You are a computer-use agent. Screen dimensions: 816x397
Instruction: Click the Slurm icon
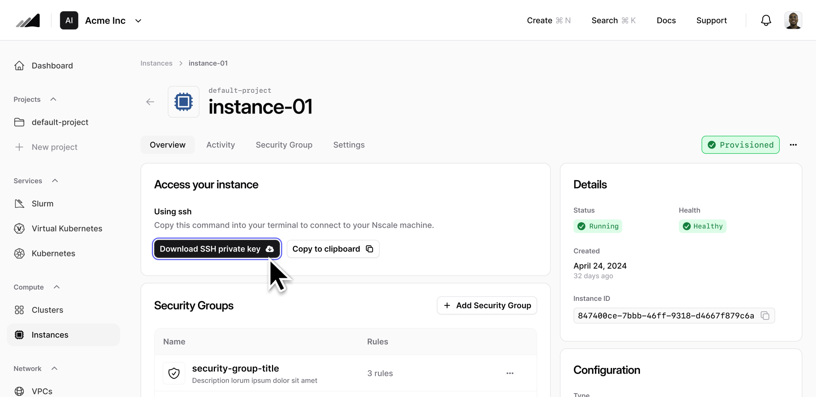pyautogui.click(x=19, y=204)
